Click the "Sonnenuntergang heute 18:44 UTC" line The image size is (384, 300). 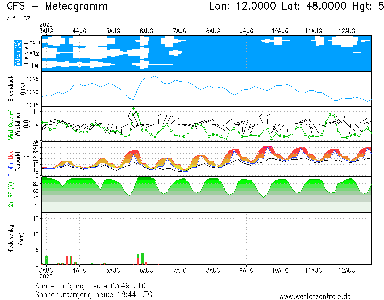[x=94, y=294]
